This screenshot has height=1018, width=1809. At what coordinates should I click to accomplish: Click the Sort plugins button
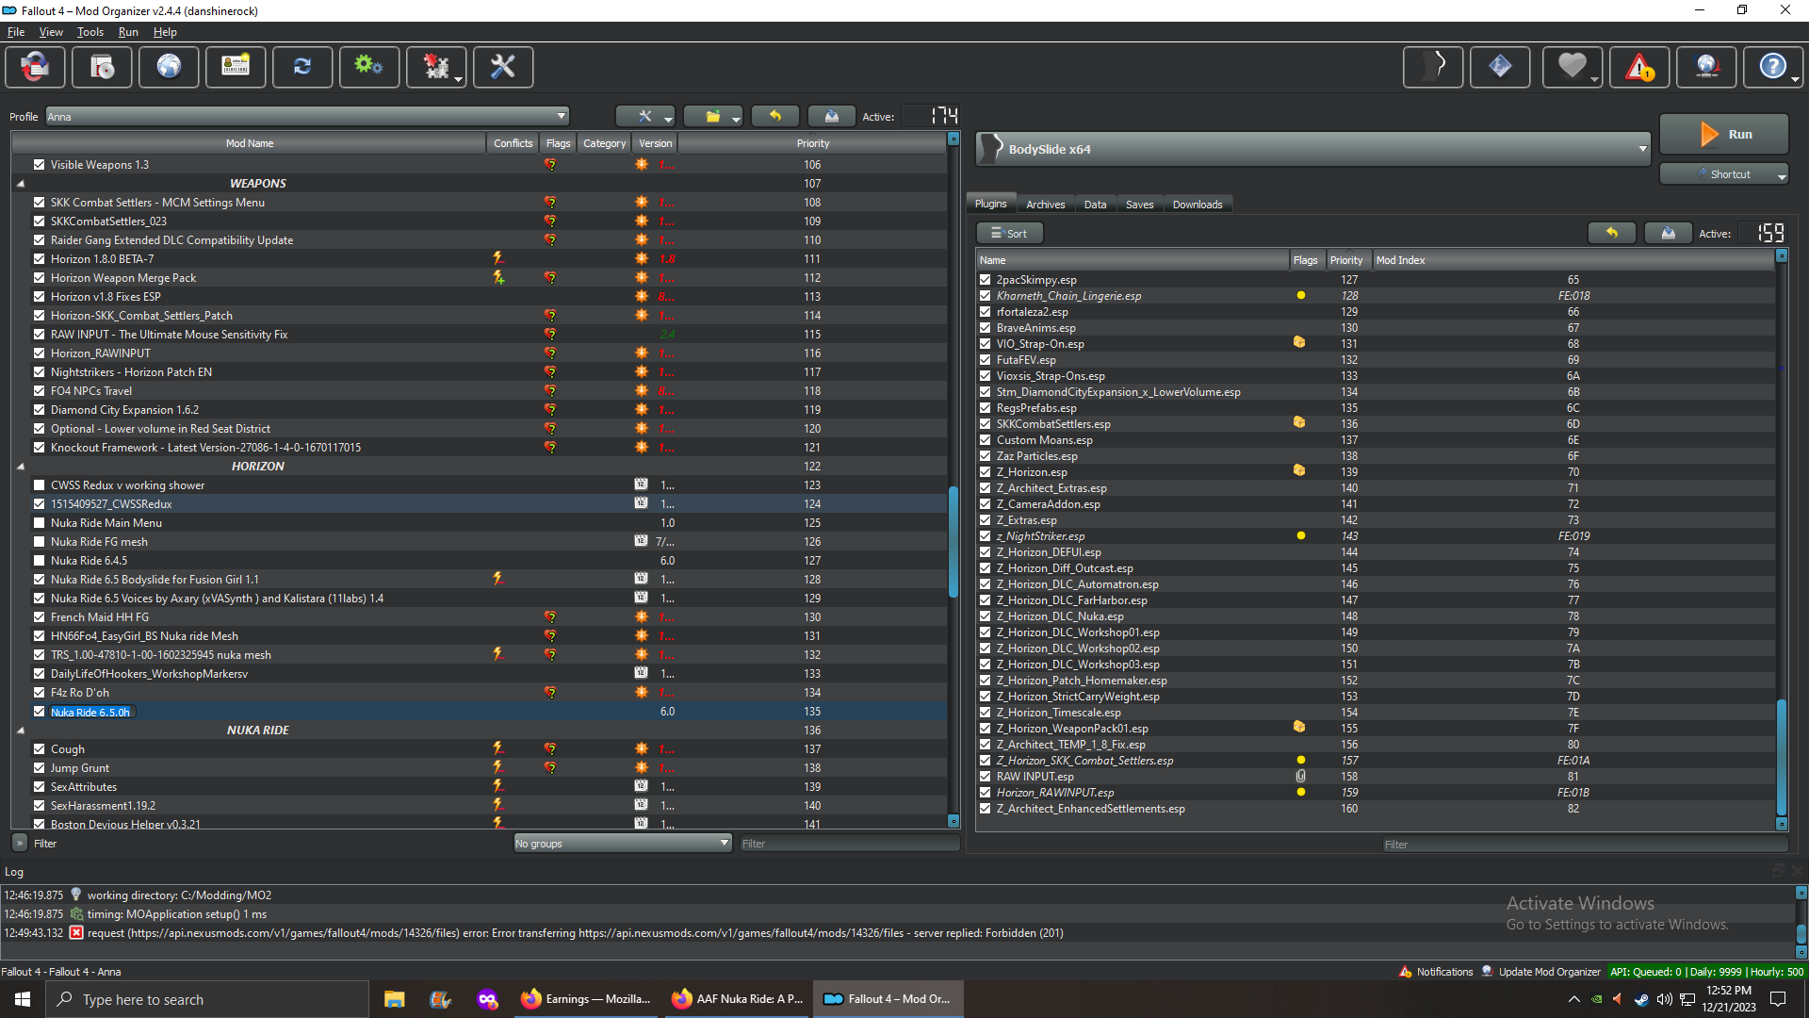click(1009, 233)
